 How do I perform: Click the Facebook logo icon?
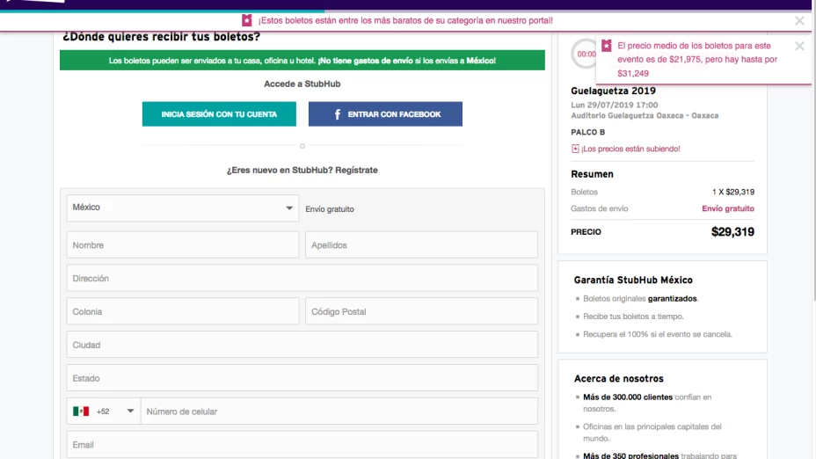click(x=338, y=114)
